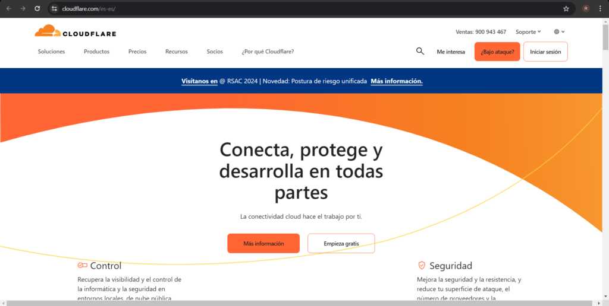Open the globe language selector
This screenshot has width=609, height=306.
559,32
